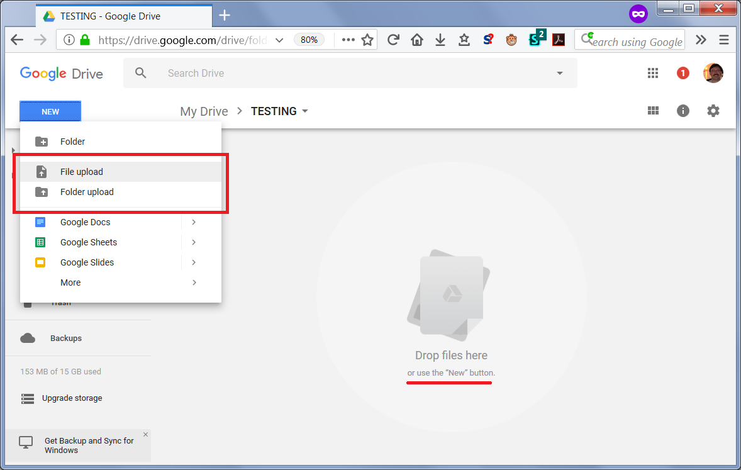Open site information icon in address bar
The height and width of the screenshot is (470, 741).
pos(69,40)
